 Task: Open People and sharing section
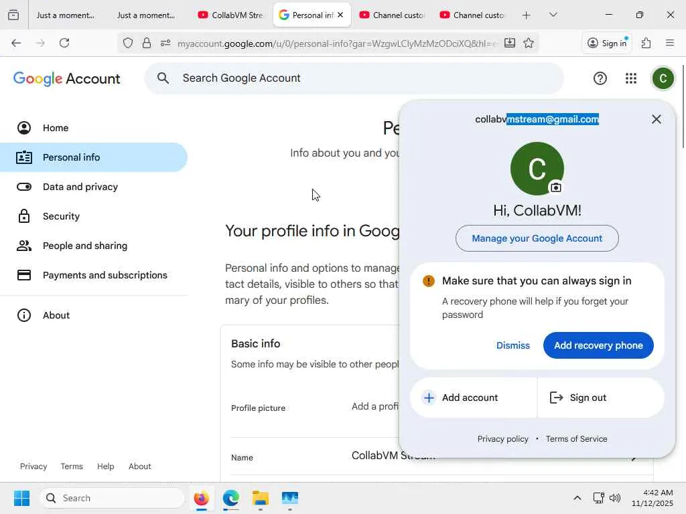coord(94,246)
